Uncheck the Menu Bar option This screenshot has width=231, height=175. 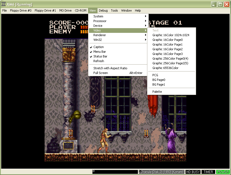click(99, 52)
